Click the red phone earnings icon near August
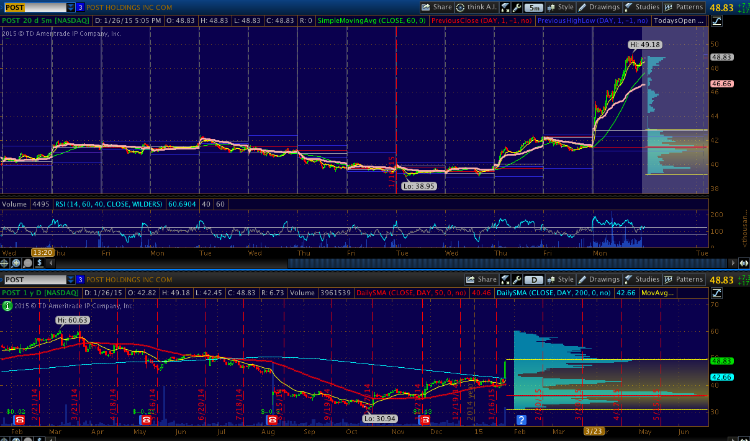The image size is (750, 441). (x=272, y=420)
